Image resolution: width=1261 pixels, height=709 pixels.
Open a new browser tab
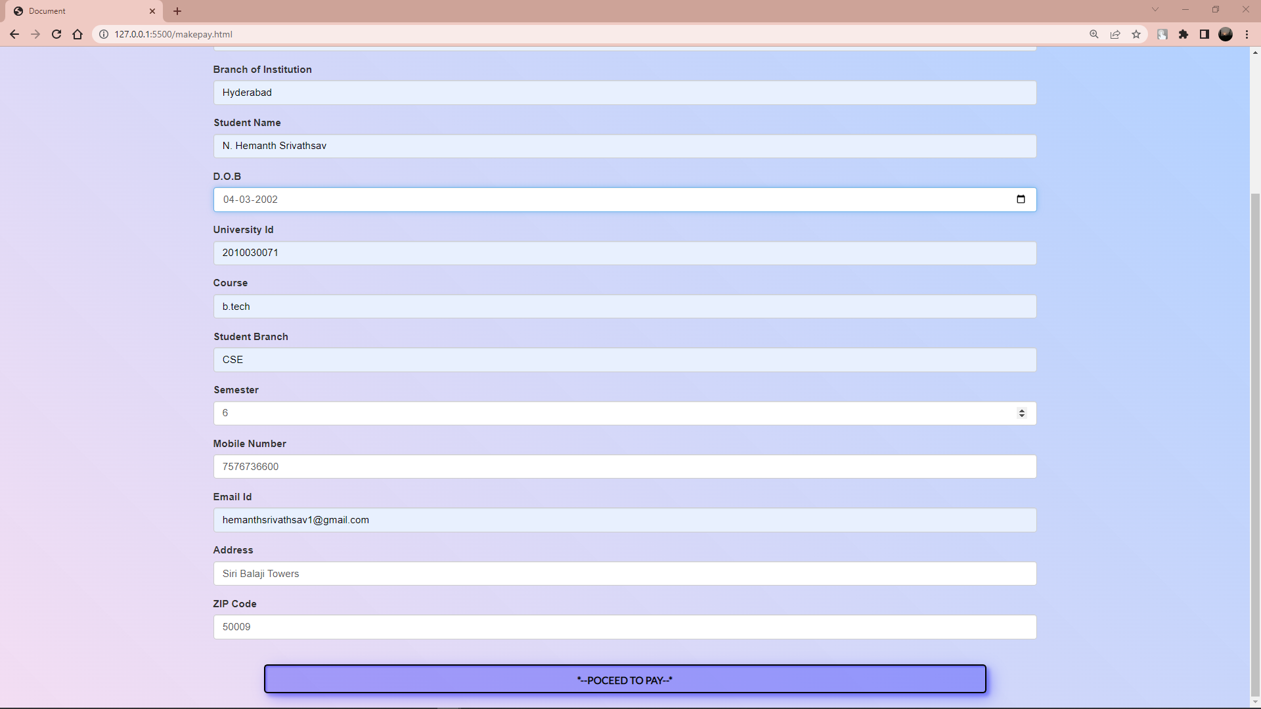pos(177,11)
